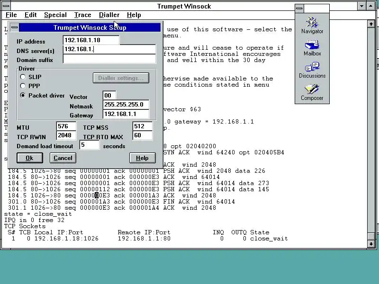Click the scroll down arrow of the trace log
The width and height of the screenshot is (379, 284).
tap(371, 244)
